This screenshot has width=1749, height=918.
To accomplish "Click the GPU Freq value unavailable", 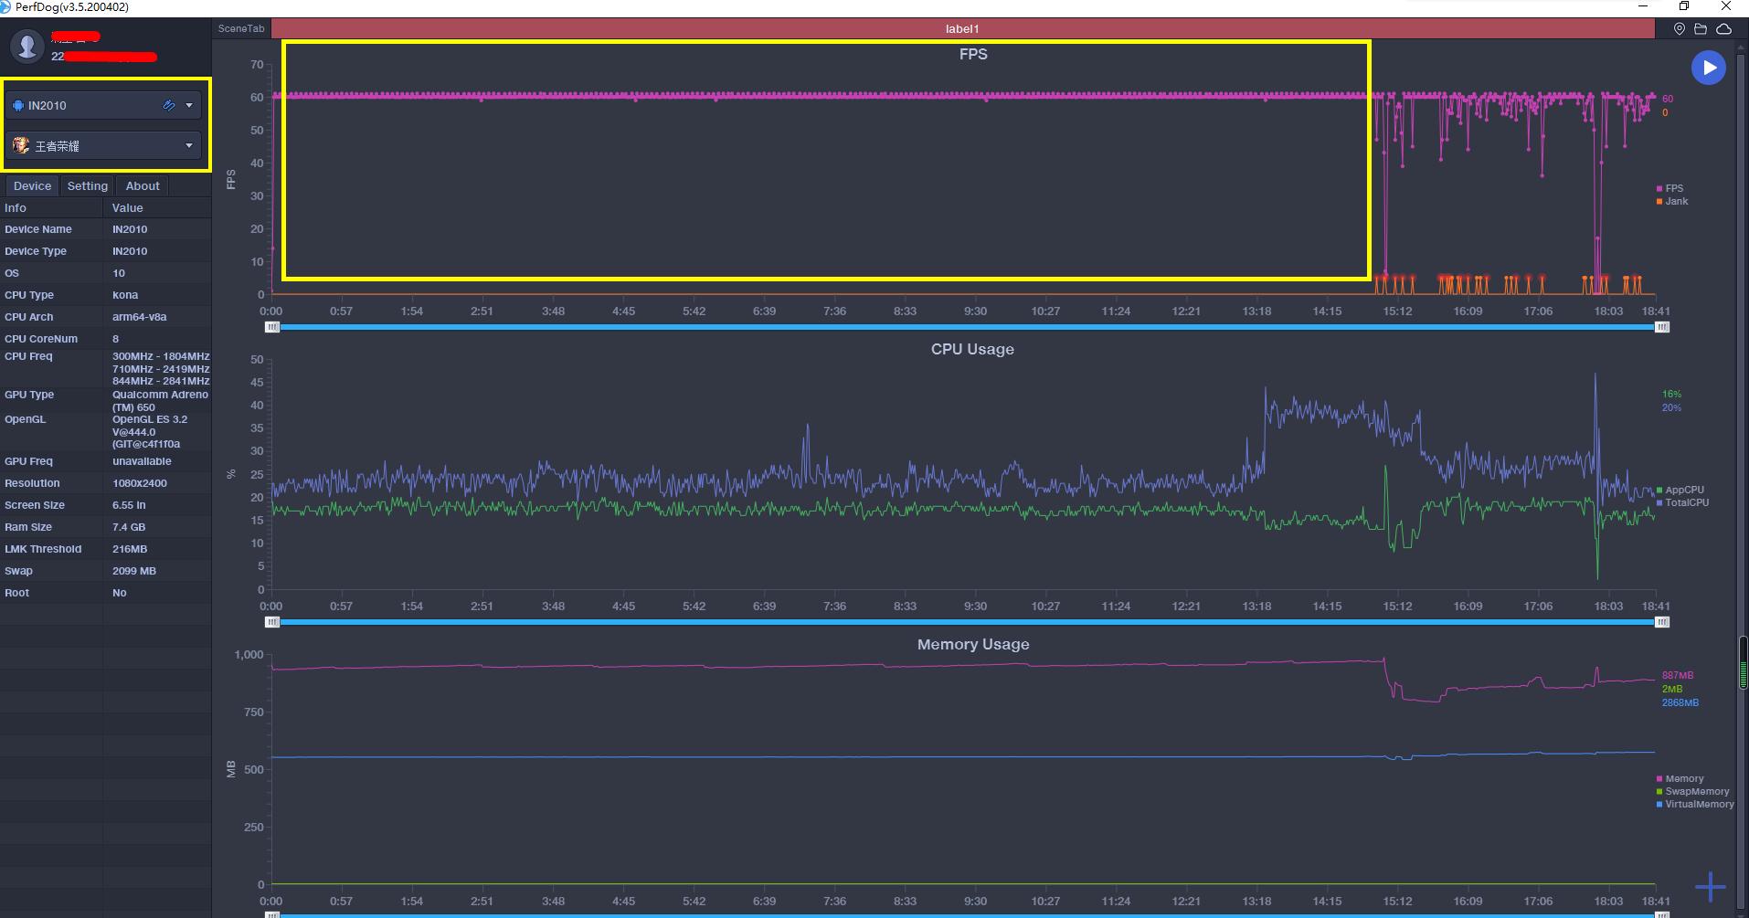I will tap(142, 461).
